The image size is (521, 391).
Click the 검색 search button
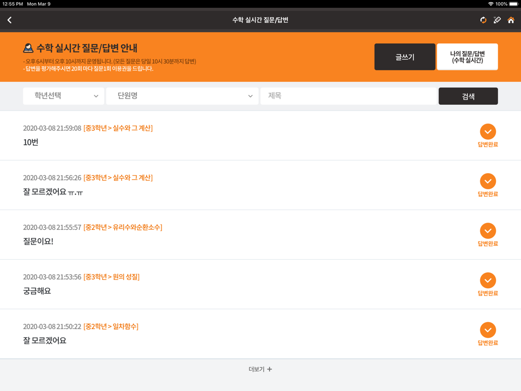click(468, 96)
